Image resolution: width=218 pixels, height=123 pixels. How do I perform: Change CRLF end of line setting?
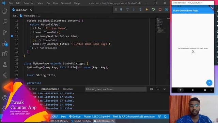[x=55, y=117]
